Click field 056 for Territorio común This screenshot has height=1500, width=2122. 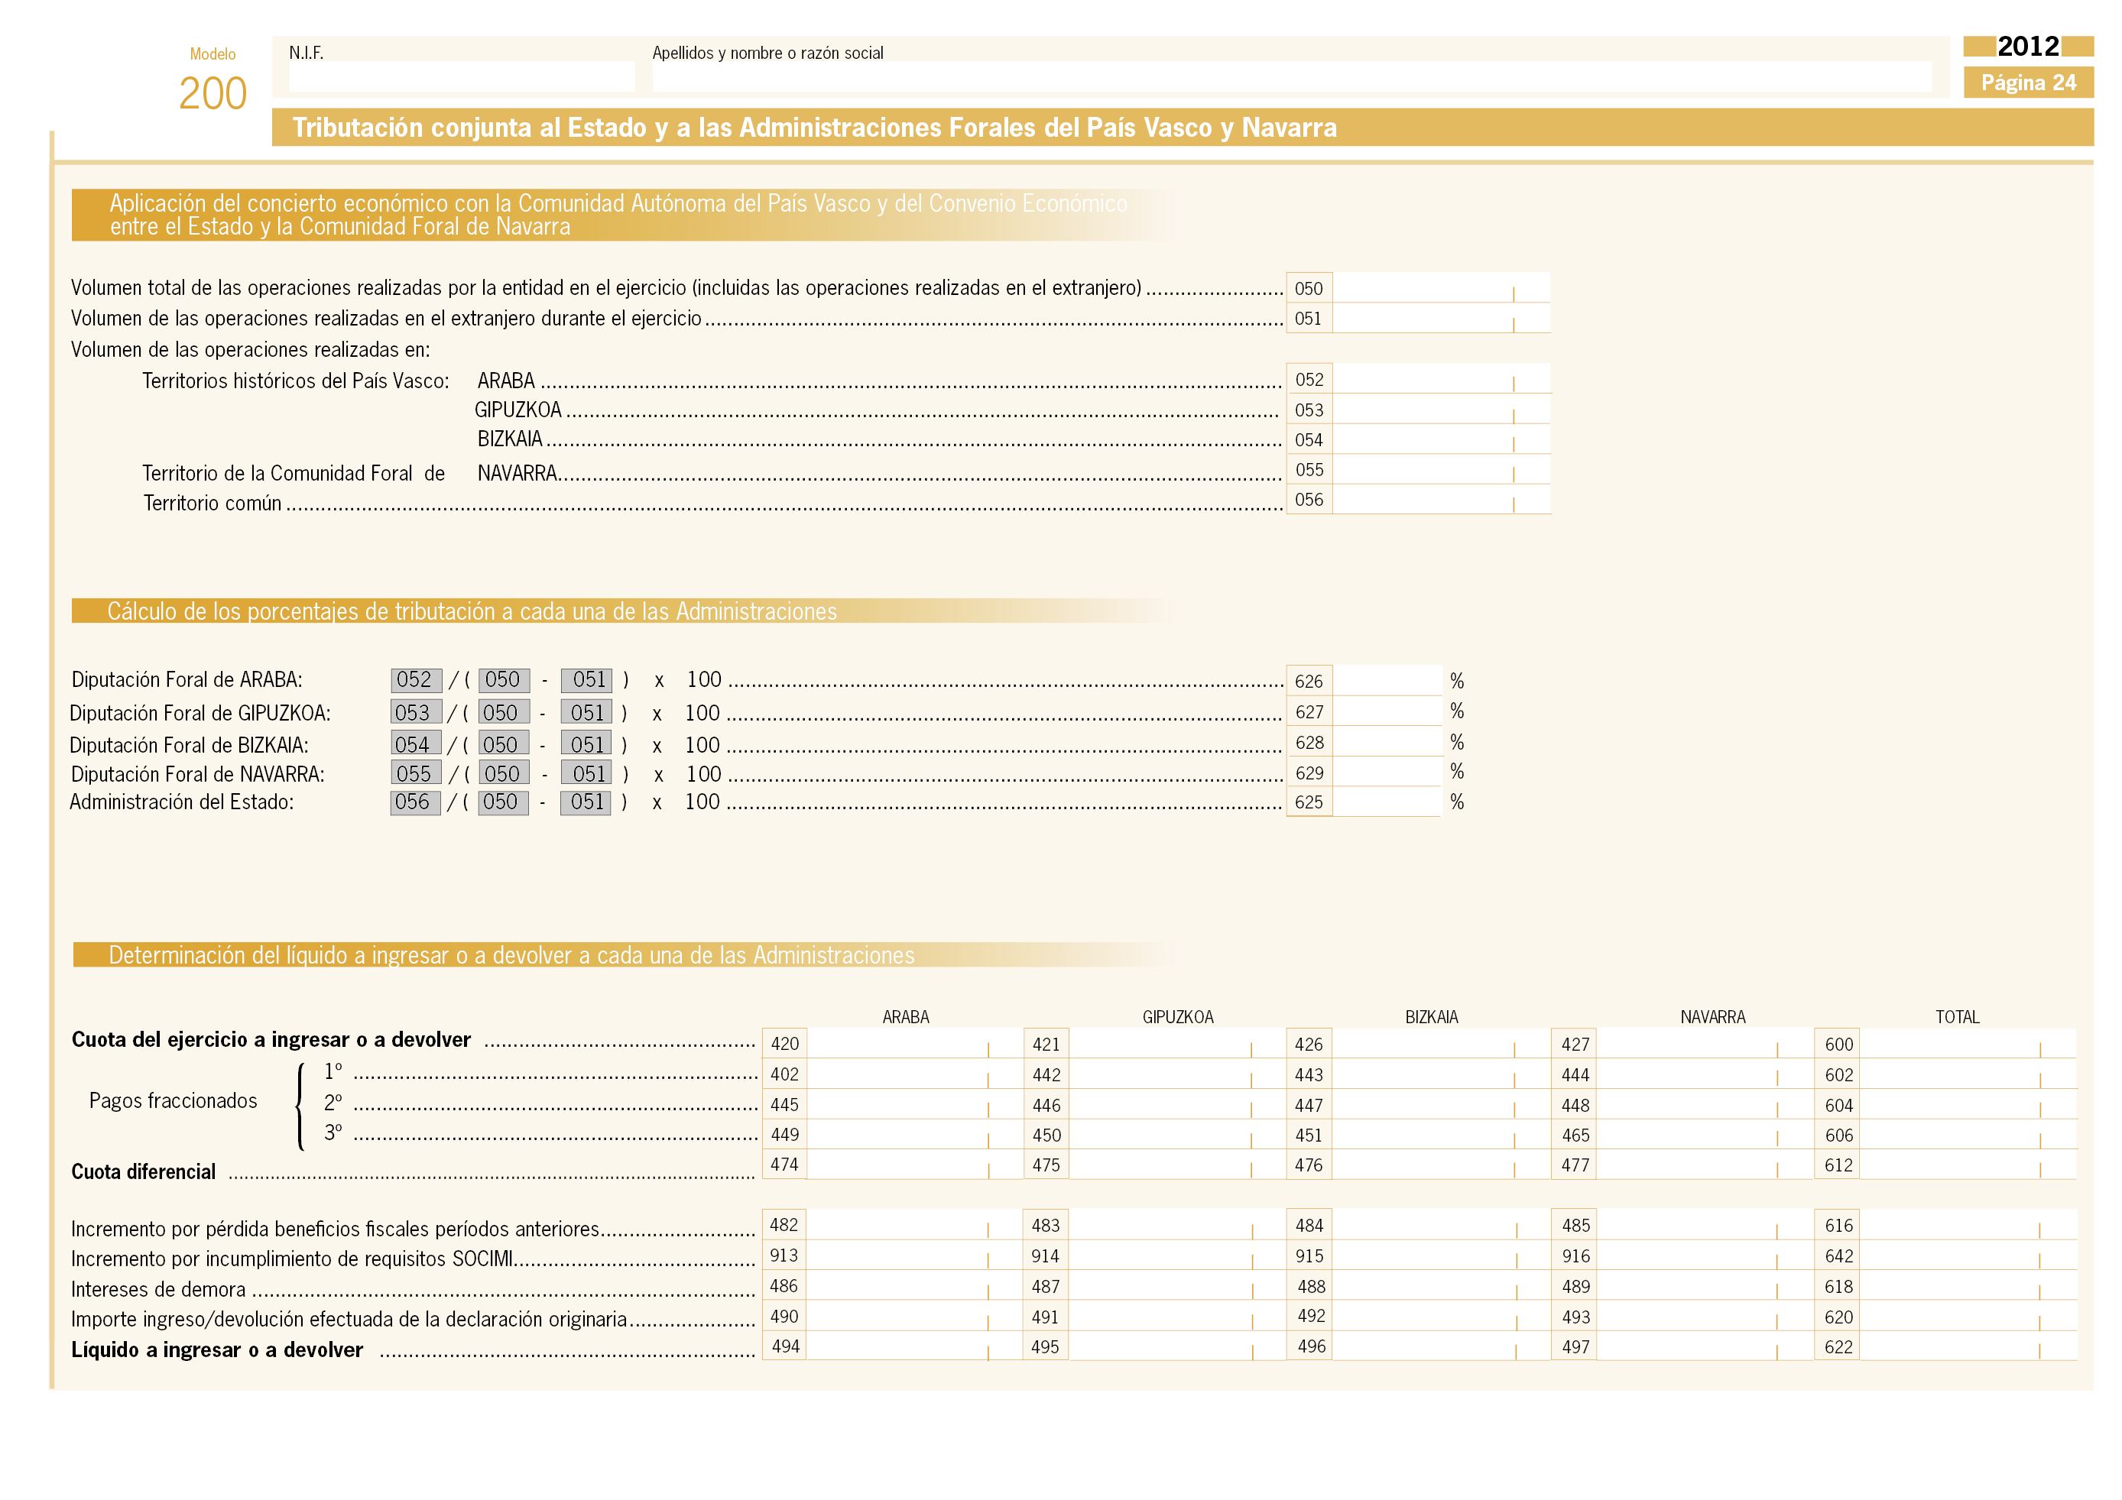pyautogui.click(x=1440, y=500)
